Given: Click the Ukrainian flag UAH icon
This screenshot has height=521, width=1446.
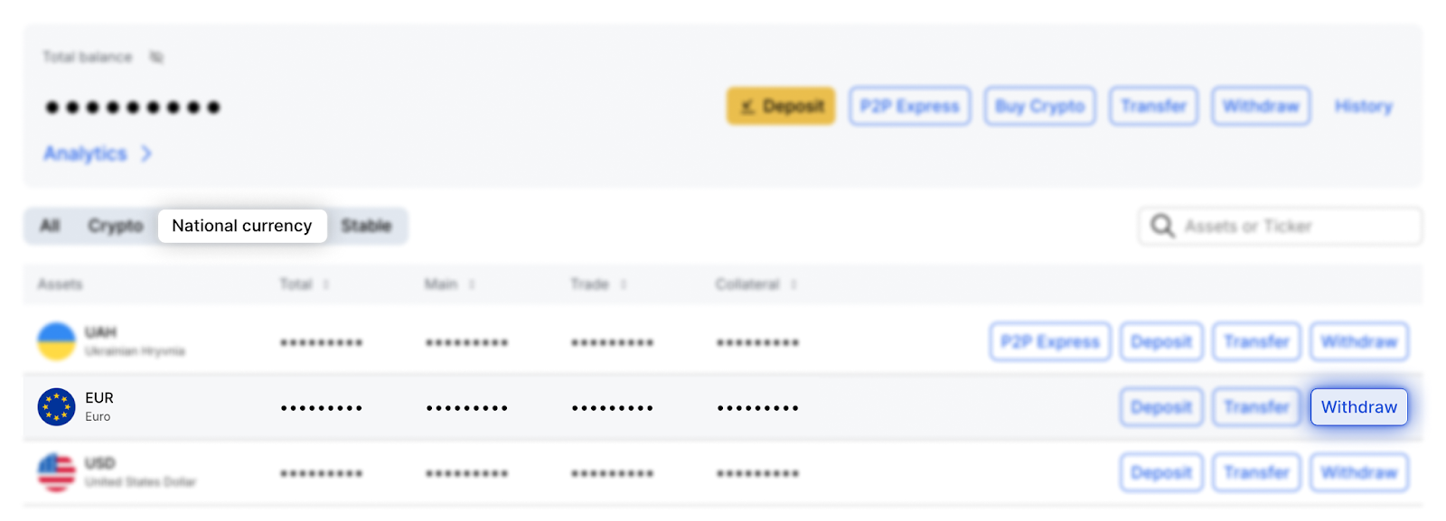Looking at the screenshot, I should 56,341.
